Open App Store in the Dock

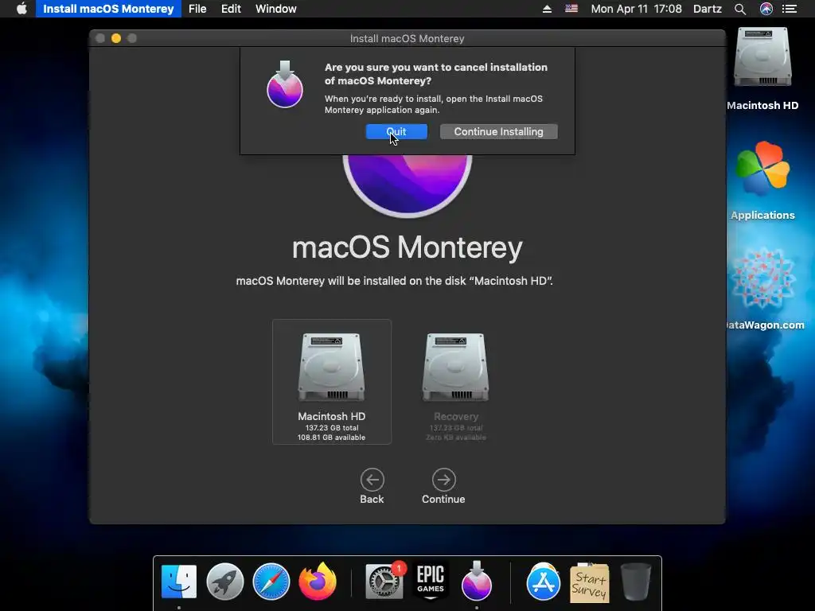click(543, 582)
